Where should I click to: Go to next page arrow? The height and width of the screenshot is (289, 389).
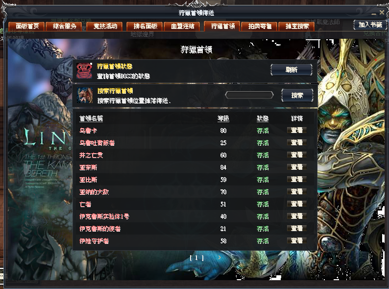coord(219,258)
